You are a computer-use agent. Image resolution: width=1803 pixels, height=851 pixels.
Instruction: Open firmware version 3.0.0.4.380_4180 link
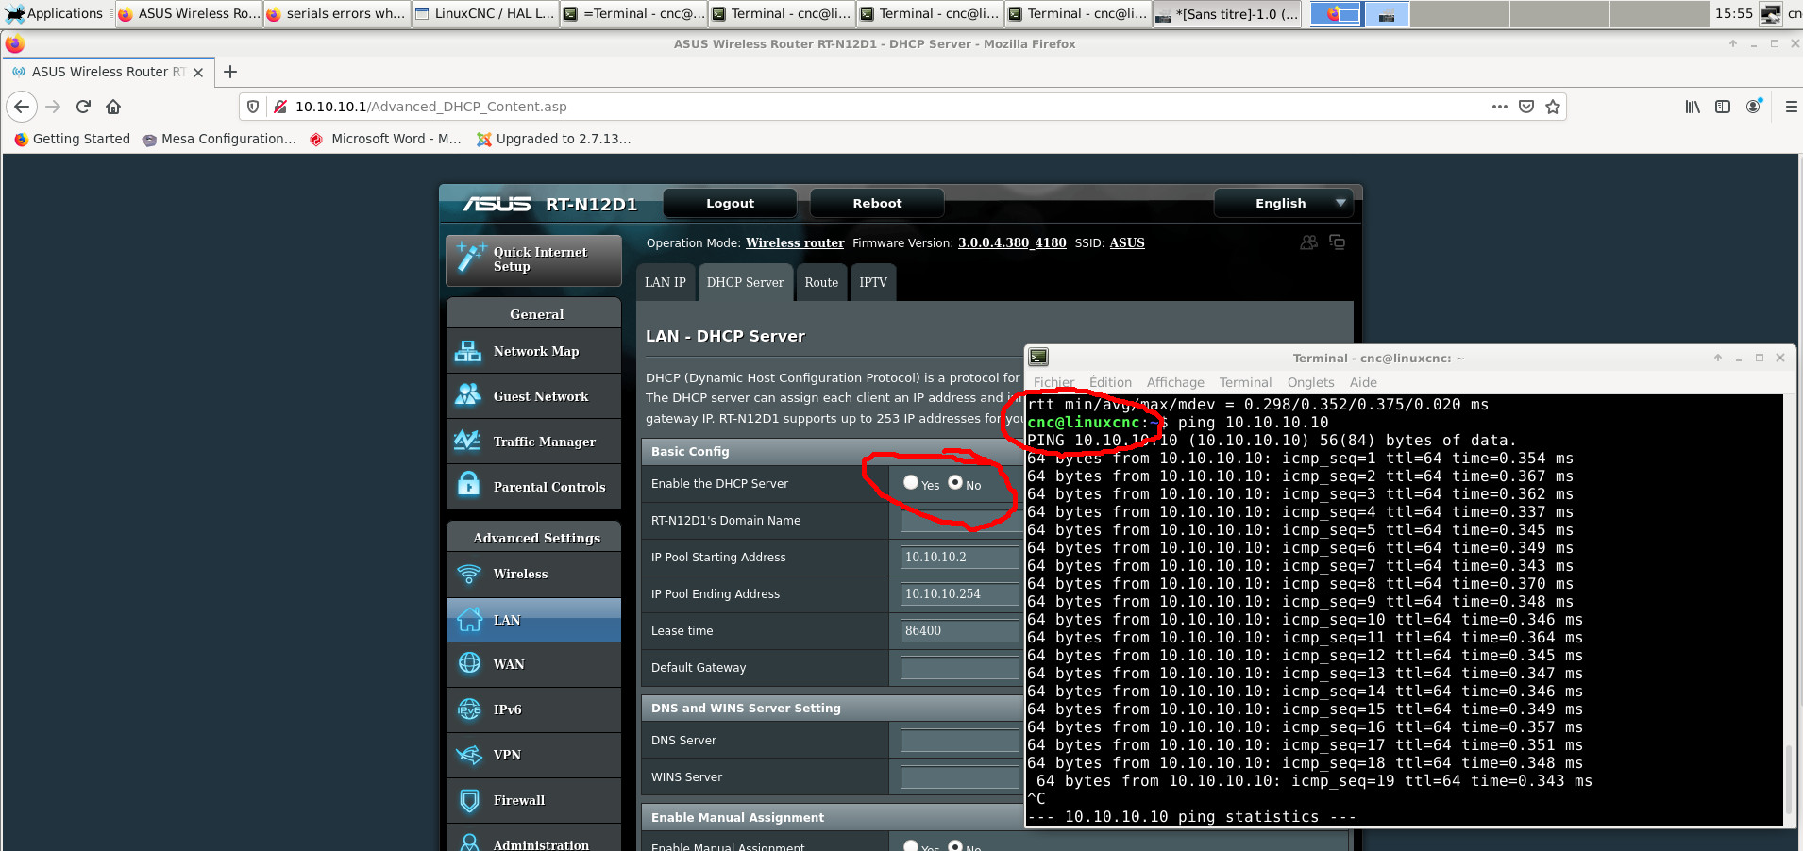click(1012, 242)
